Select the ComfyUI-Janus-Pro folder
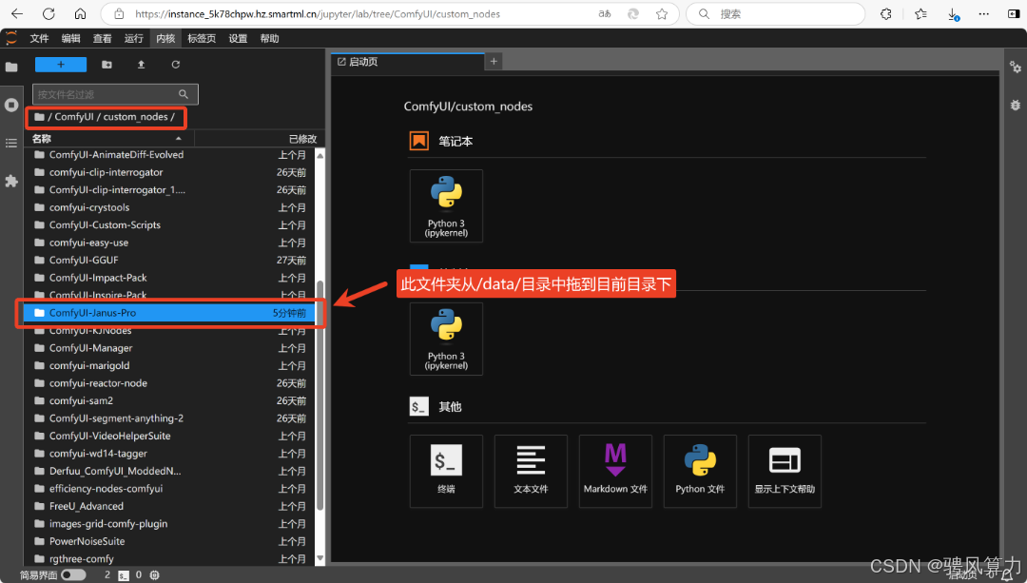The height and width of the screenshot is (583, 1027). (x=169, y=313)
